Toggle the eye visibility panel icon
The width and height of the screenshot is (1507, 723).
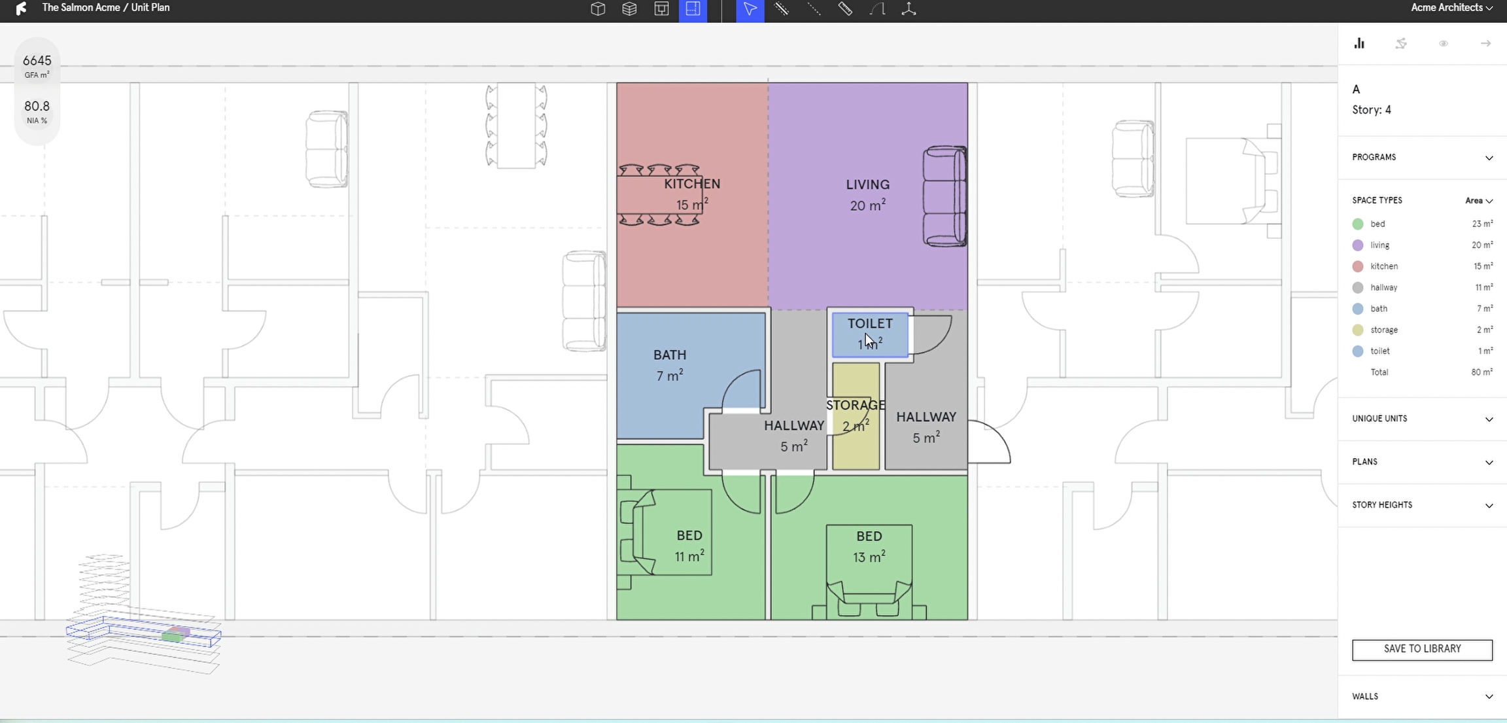click(1444, 43)
